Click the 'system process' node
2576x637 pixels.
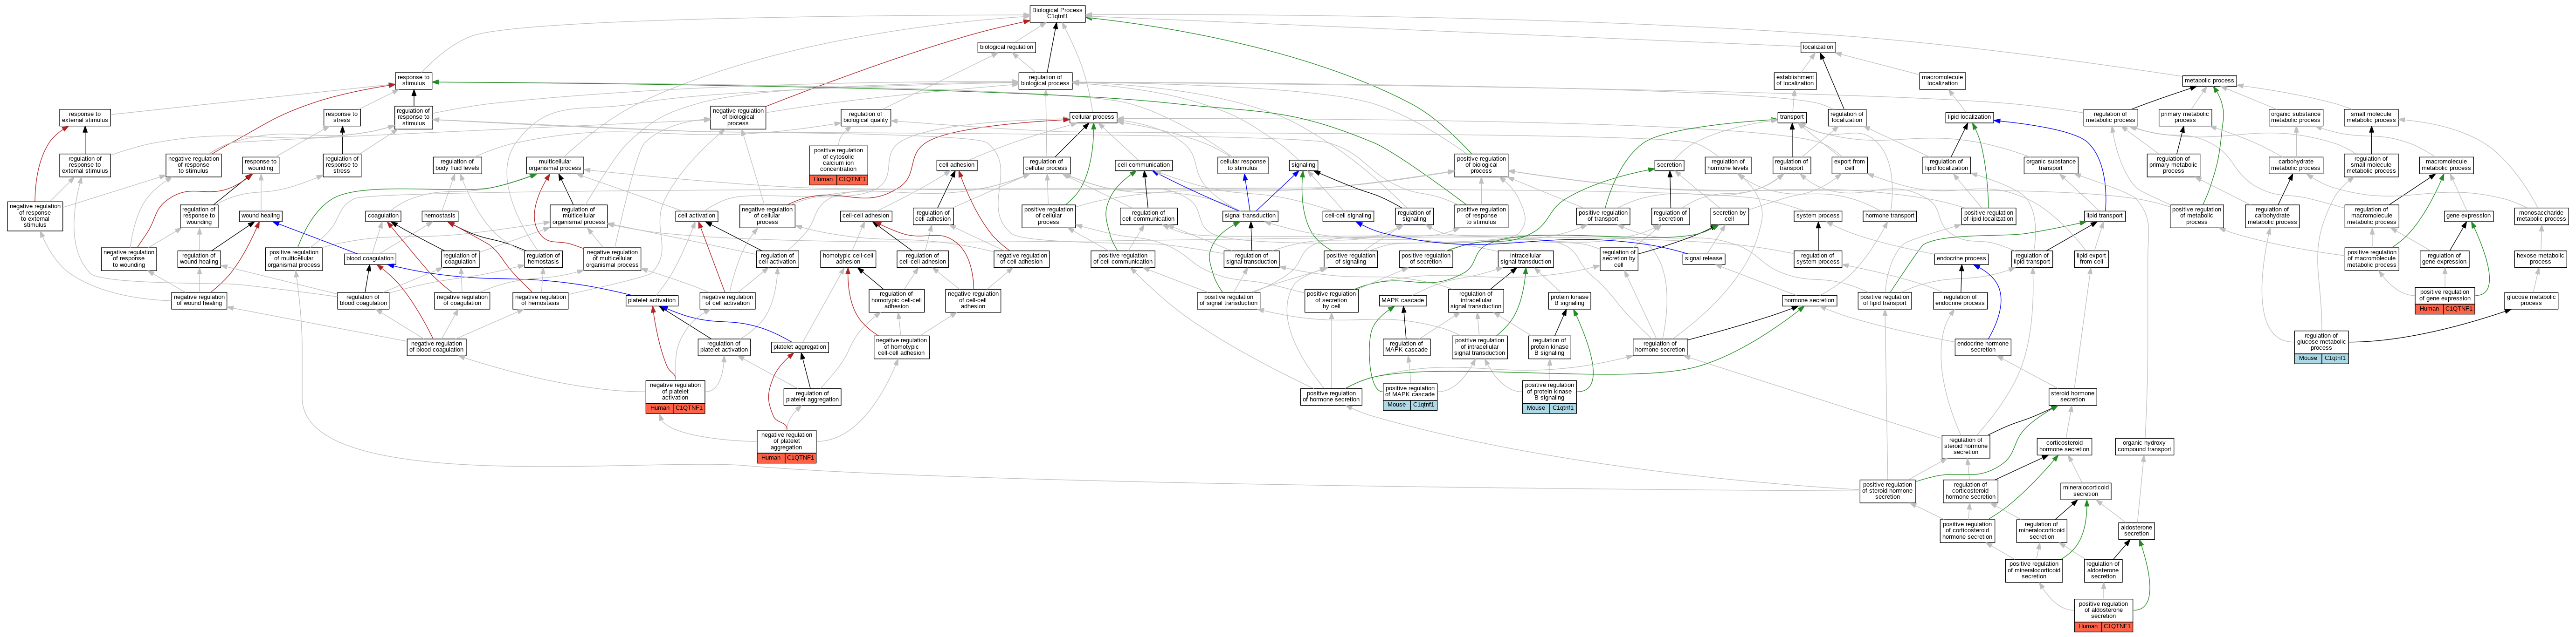(1818, 216)
